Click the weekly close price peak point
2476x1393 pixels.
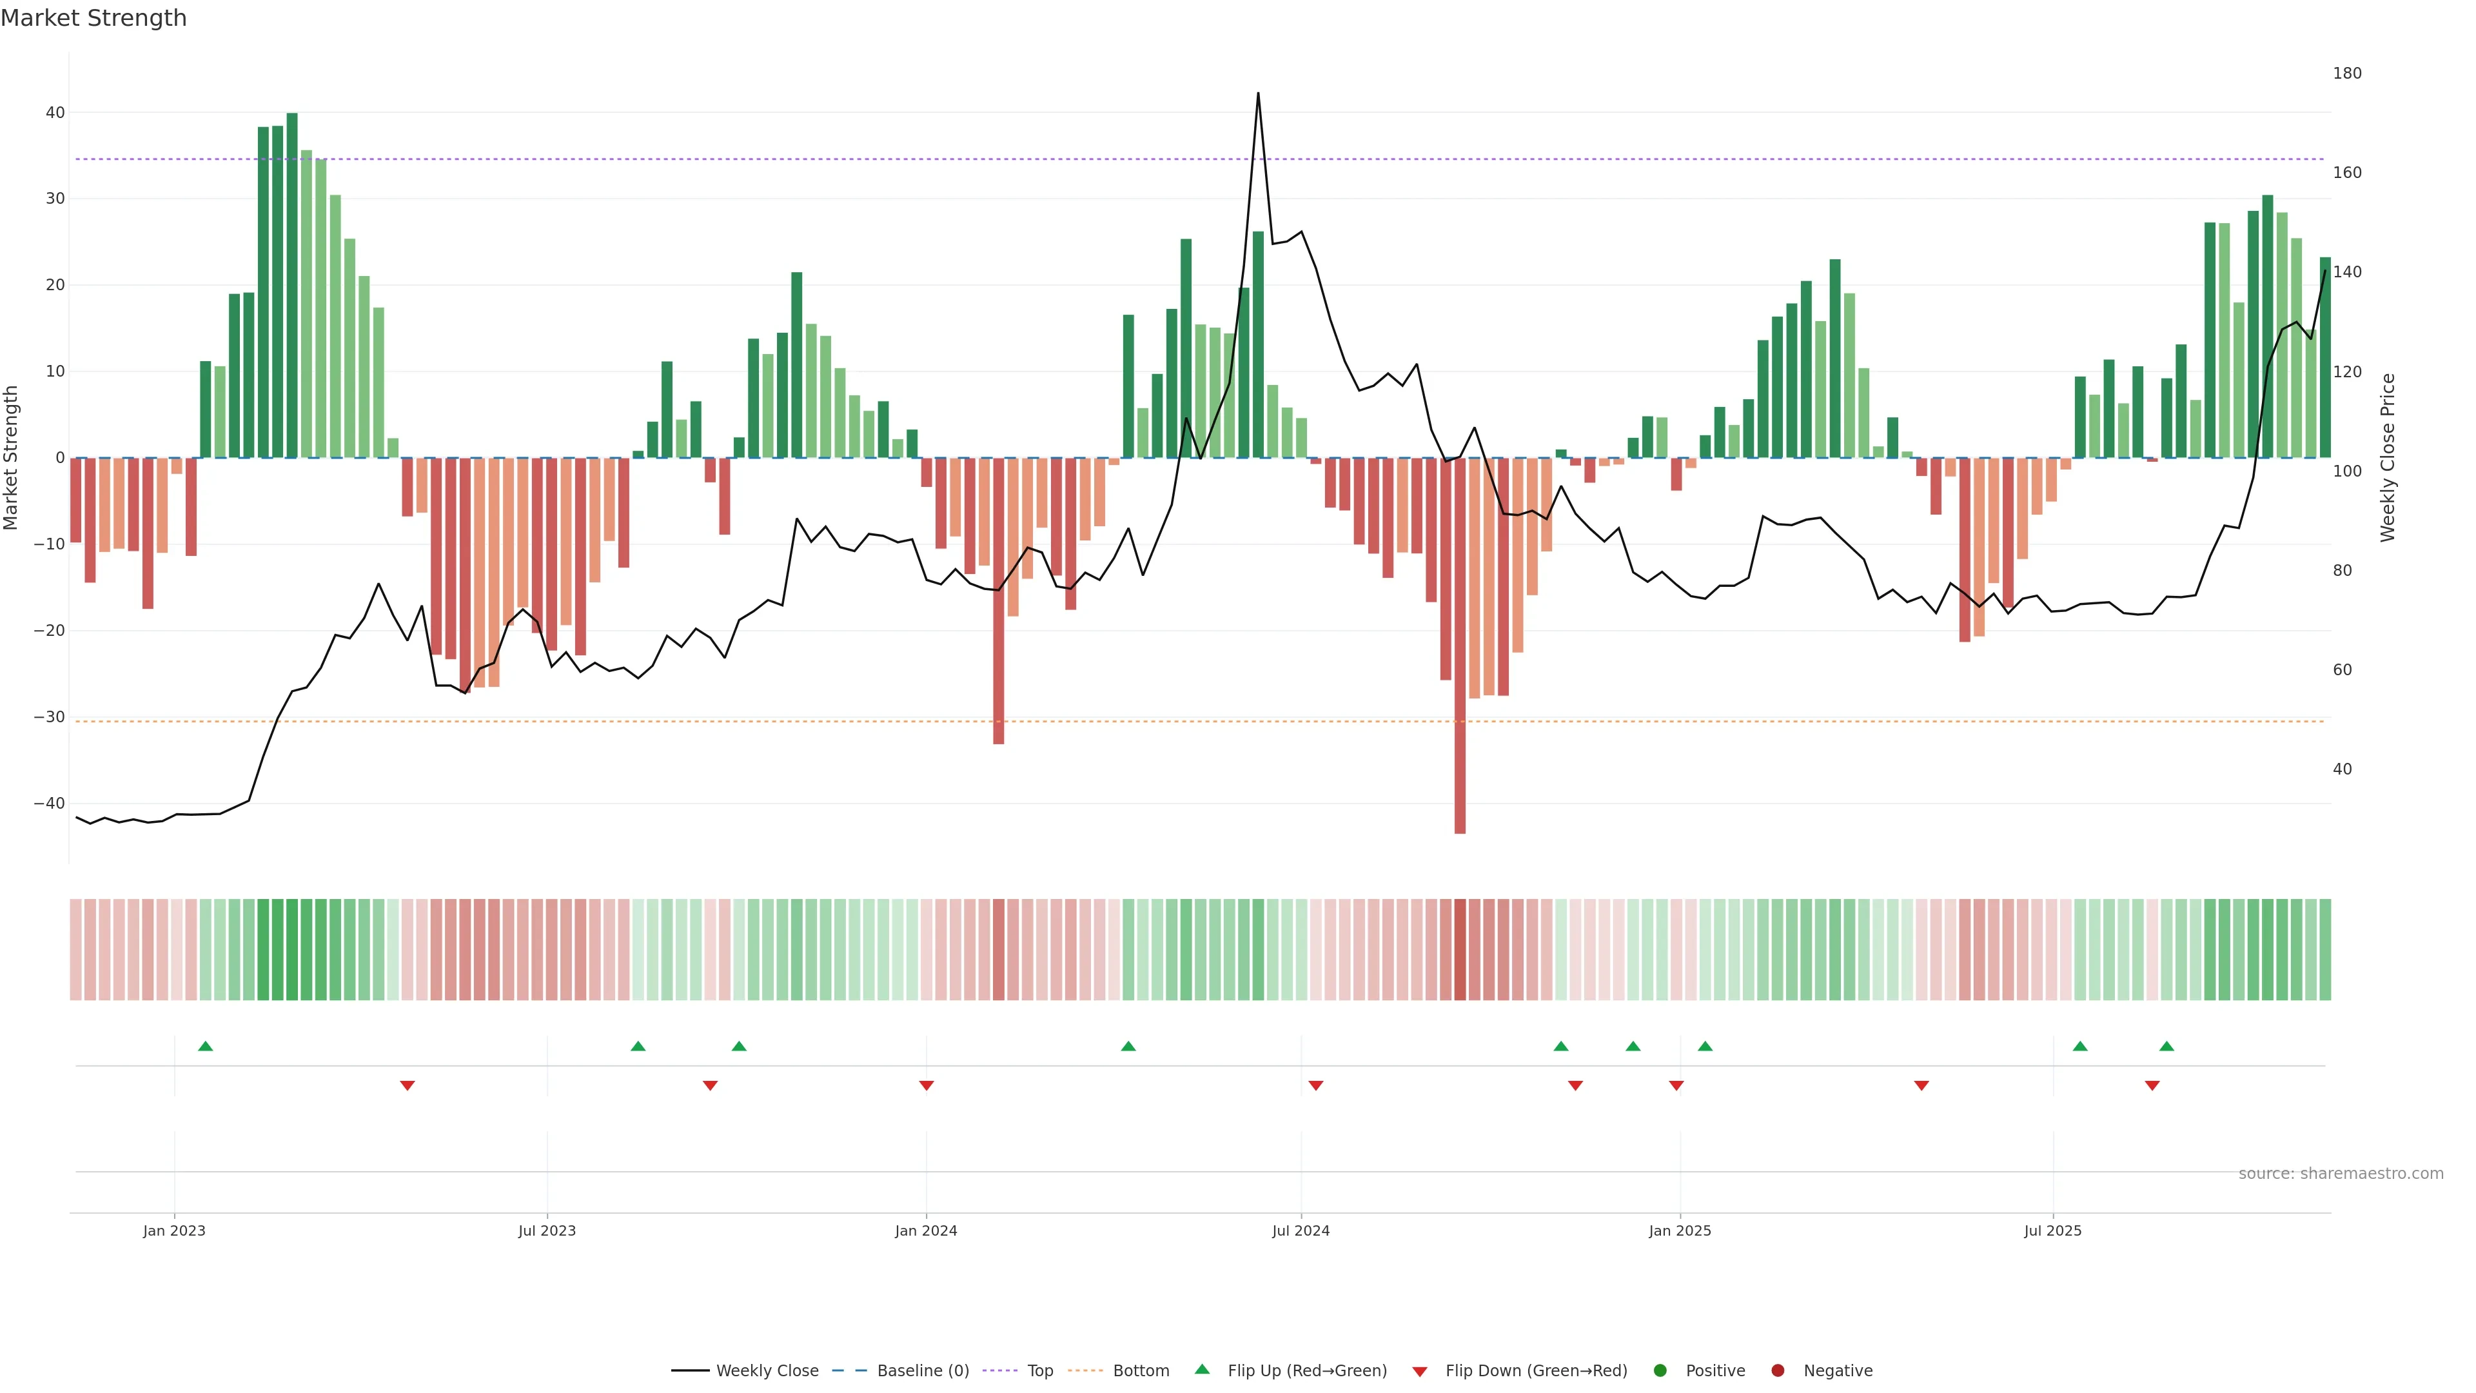click(x=1258, y=94)
